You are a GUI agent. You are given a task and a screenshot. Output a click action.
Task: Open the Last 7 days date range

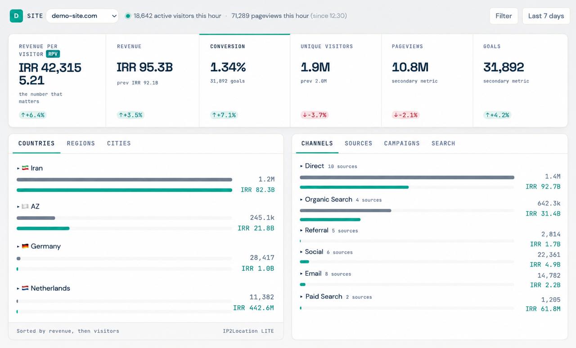click(546, 16)
